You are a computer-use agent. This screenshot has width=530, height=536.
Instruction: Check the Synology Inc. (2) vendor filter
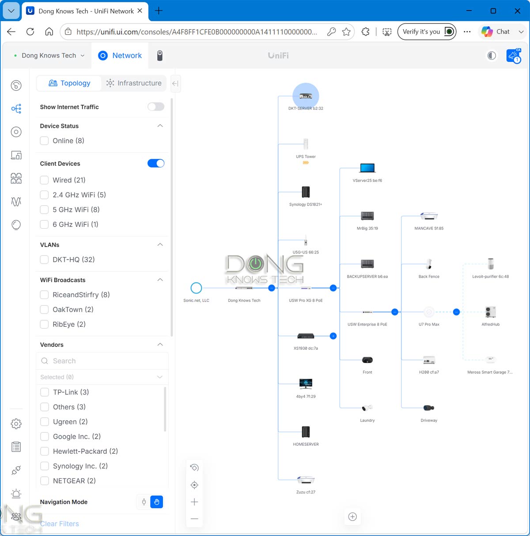pyautogui.click(x=45, y=466)
